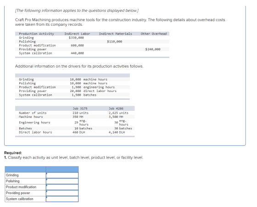Click the 460 DLH value
257x207 pixels.
[79, 132]
